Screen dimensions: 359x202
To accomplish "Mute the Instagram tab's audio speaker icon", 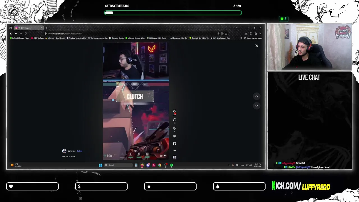I will pyautogui.click(x=19, y=28).
